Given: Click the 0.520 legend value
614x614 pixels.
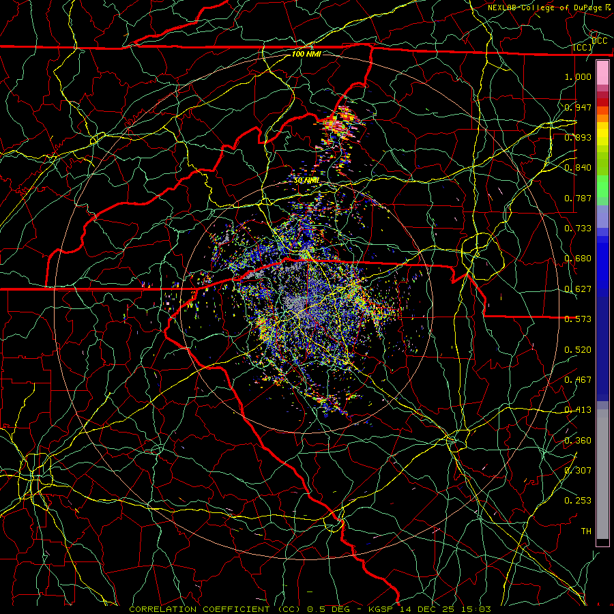Looking at the screenshot, I should (578, 349).
